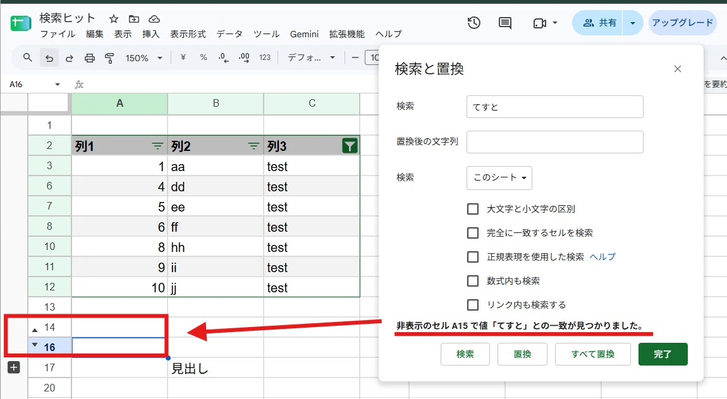This screenshot has height=399, width=727.
Task: Redo the last action
Action: tap(70, 58)
